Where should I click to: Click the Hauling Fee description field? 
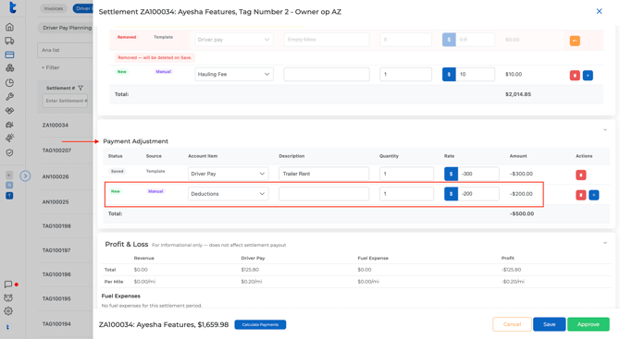(327, 74)
